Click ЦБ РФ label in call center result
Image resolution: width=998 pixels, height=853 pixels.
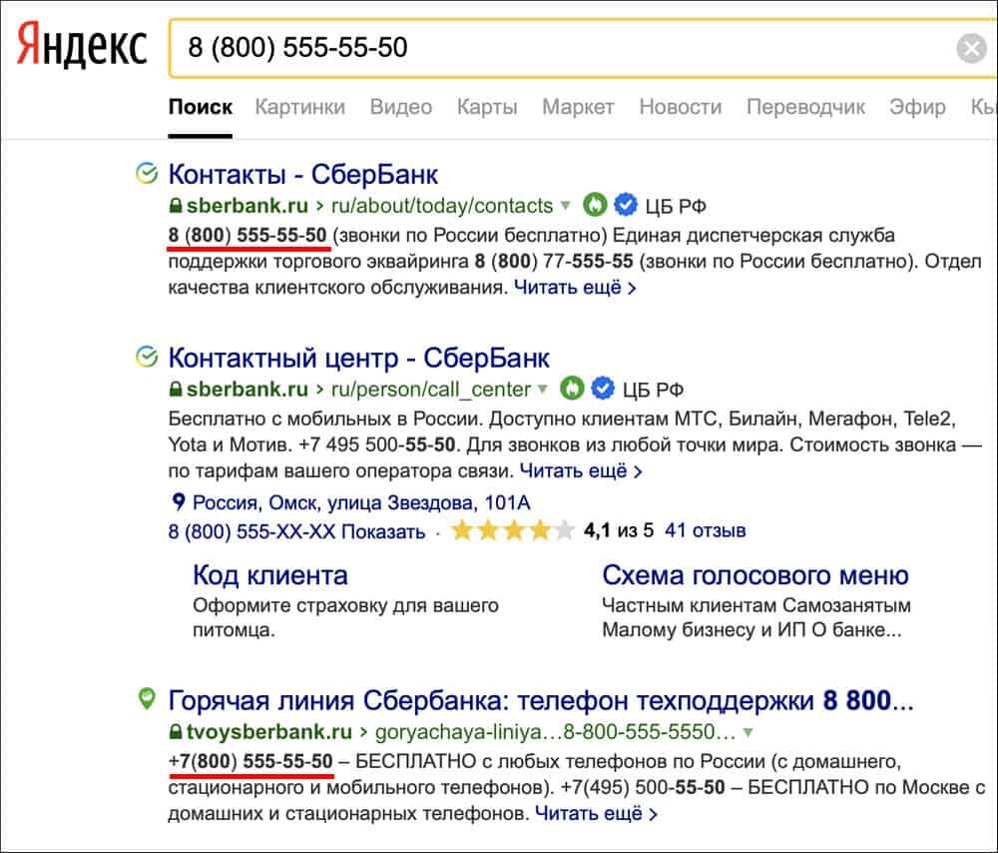[653, 390]
